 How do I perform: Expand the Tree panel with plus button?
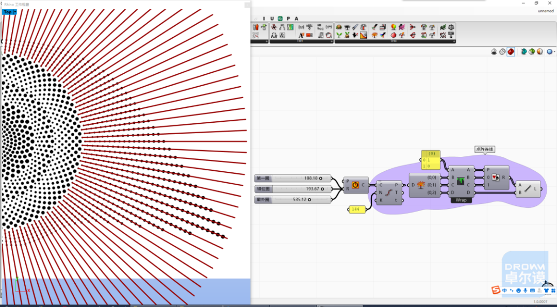(454, 41)
